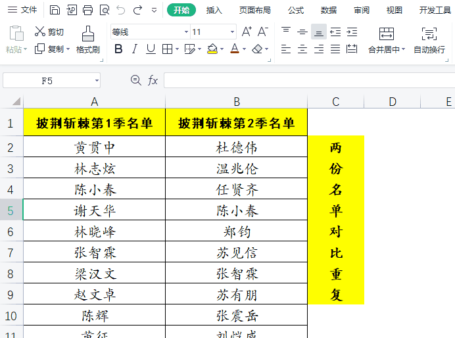
Task: Select the 开始 tab
Action: click(181, 10)
